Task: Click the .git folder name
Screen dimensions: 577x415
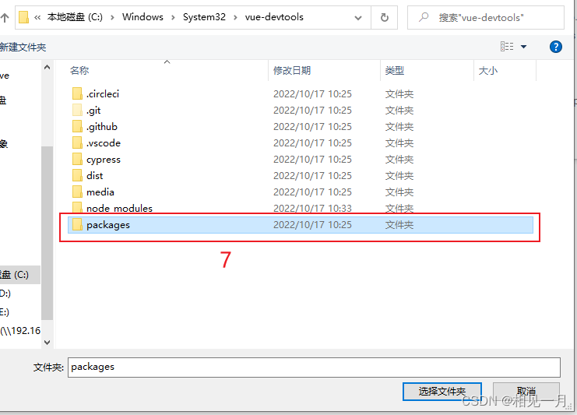Action: pyautogui.click(x=93, y=111)
